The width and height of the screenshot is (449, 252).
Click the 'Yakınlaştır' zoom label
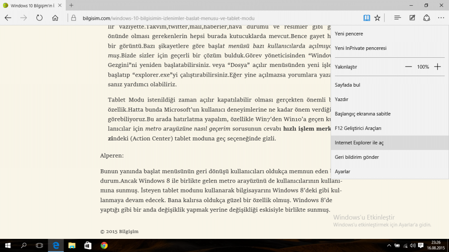[x=346, y=67]
